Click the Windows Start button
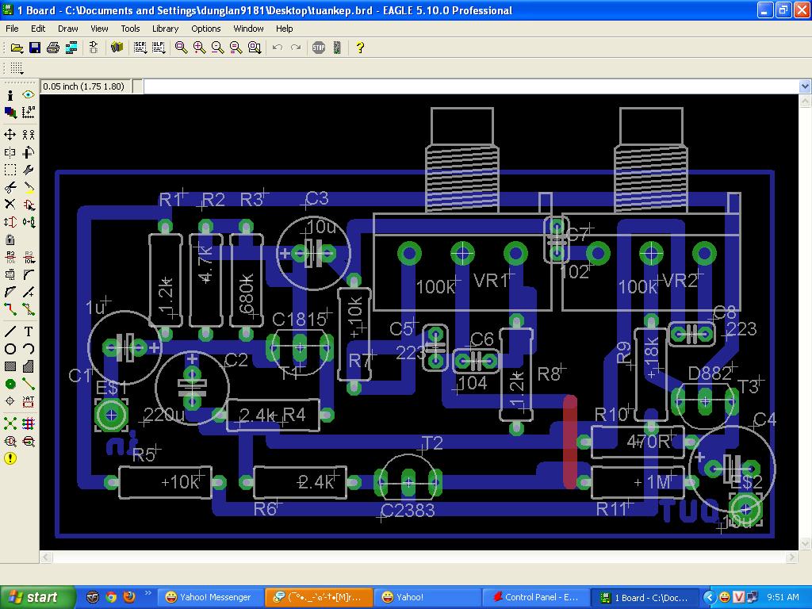Screen dimensions: 812x609 (37, 597)
